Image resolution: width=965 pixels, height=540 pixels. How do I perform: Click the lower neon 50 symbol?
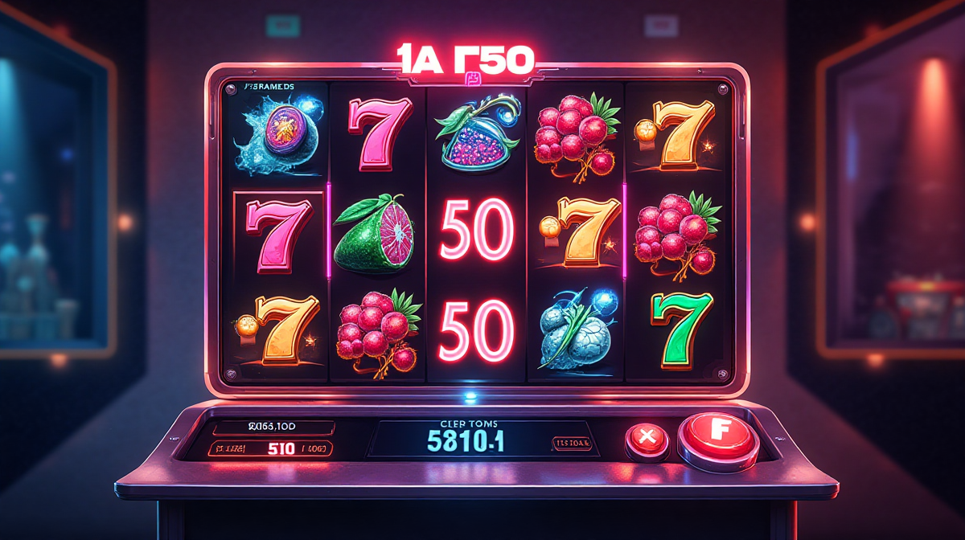[477, 329]
